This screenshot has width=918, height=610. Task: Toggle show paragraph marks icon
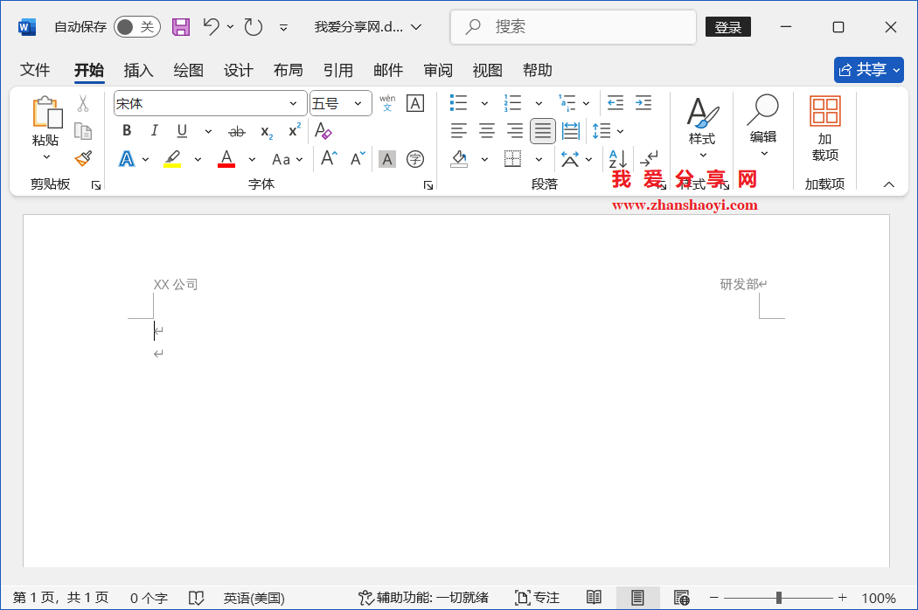[649, 159]
